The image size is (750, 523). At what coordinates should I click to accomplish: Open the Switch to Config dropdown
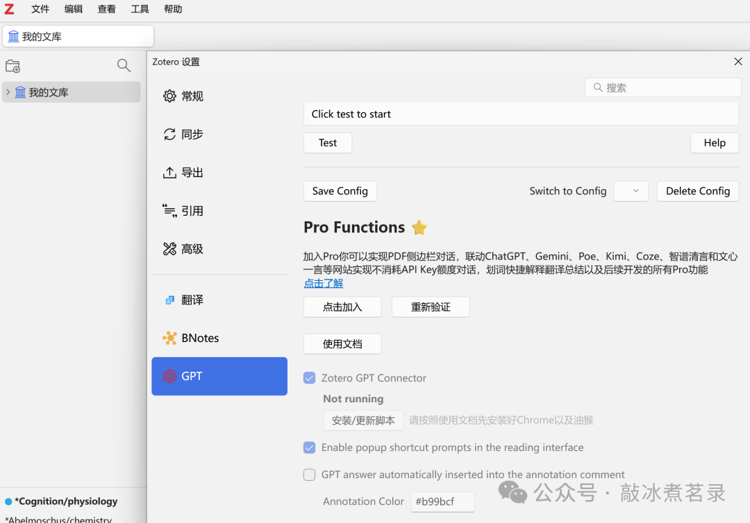click(631, 191)
